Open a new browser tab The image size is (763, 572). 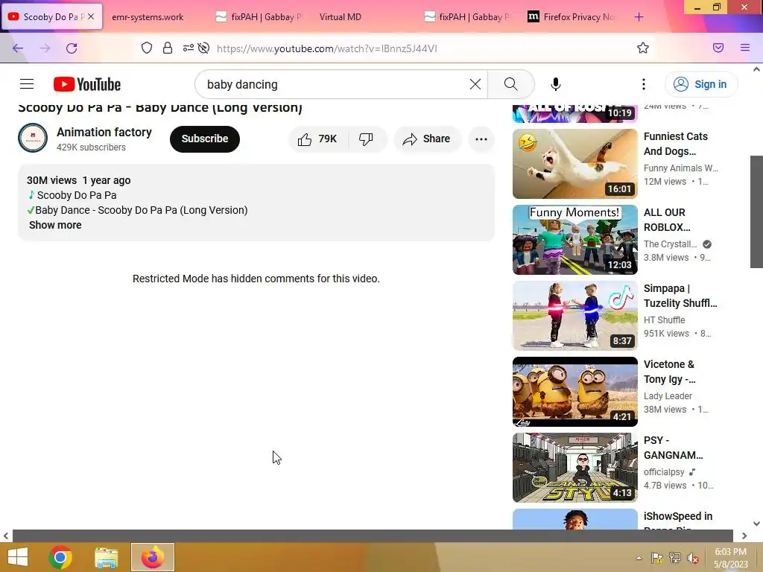[x=639, y=17]
